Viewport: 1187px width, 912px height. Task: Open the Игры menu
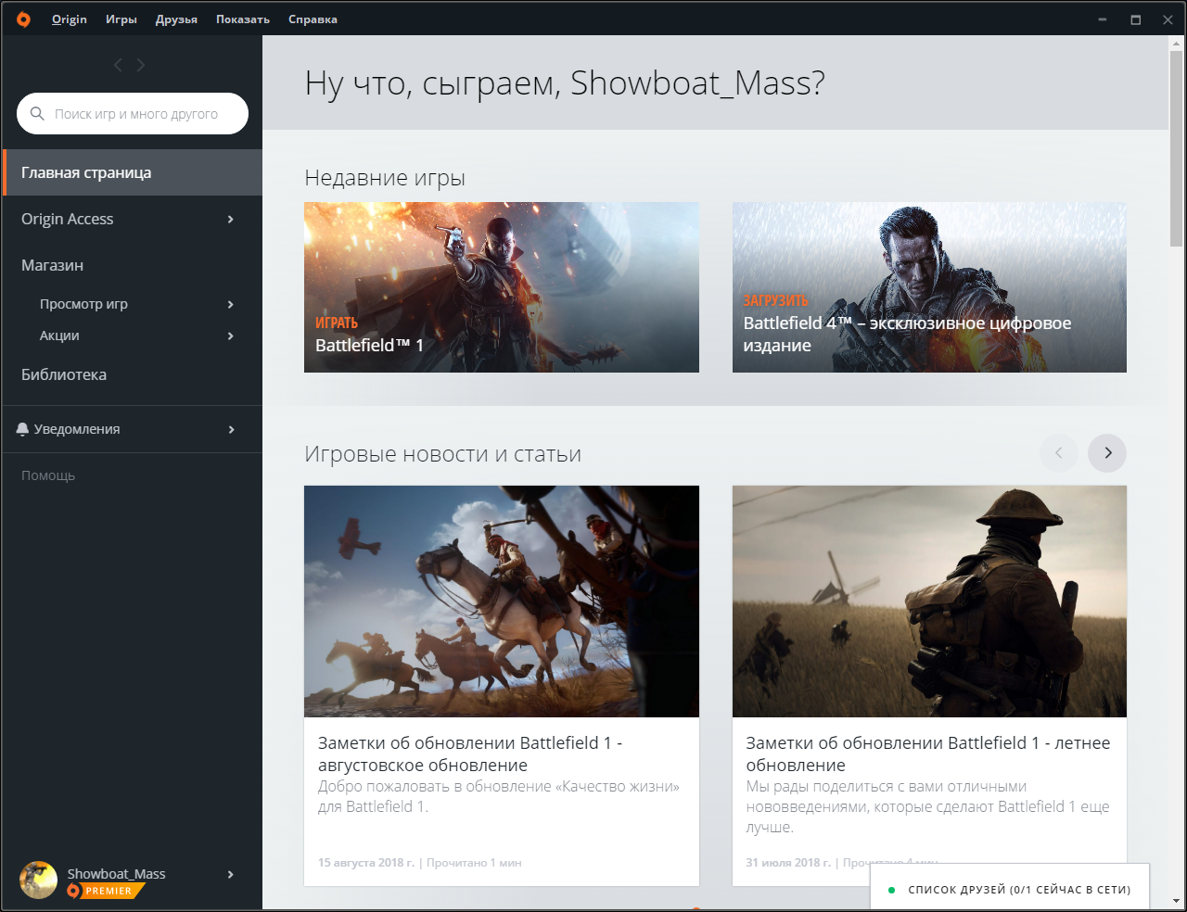[121, 19]
